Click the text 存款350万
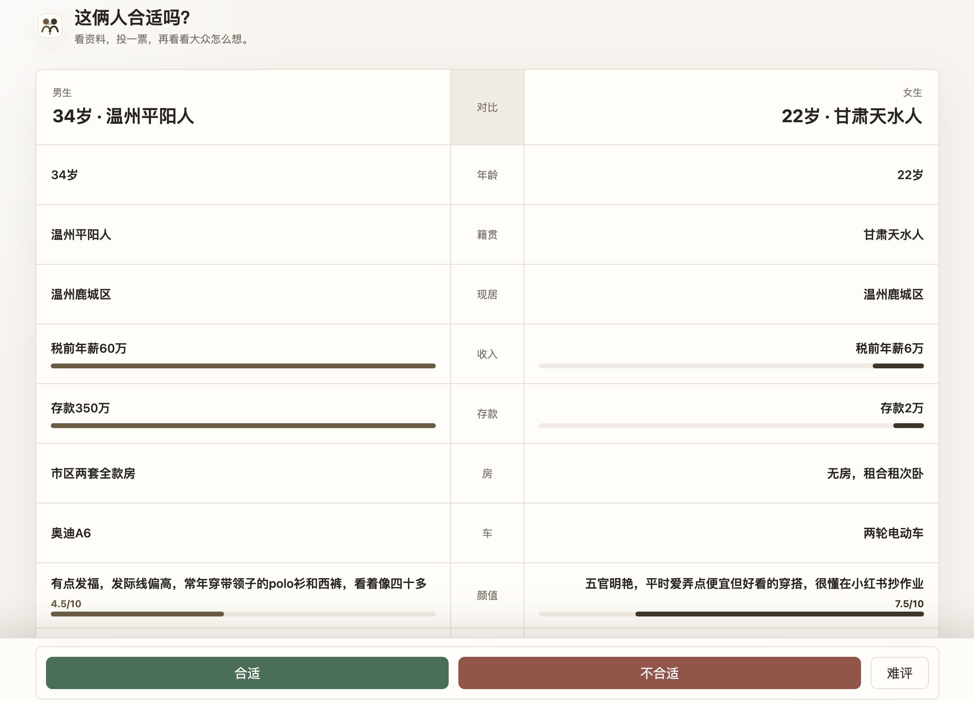Image resolution: width=974 pixels, height=702 pixels. pos(80,408)
